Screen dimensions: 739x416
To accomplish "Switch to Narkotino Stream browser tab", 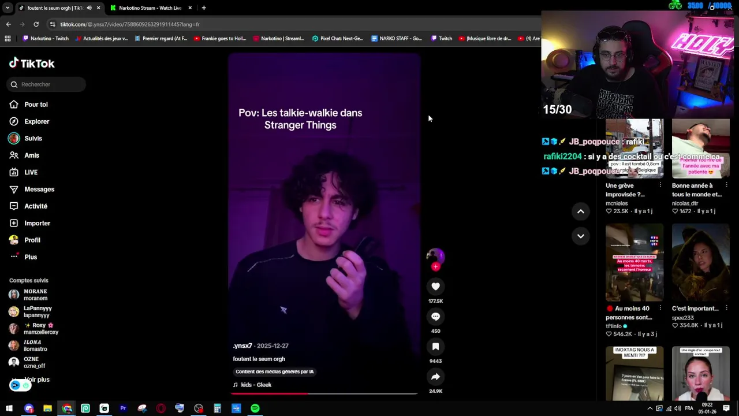I will point(150,8).
